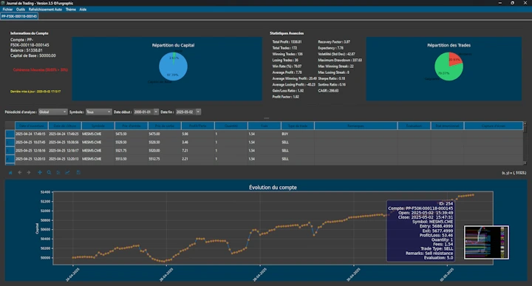Click the profit cell 3.46
Screen dimensions: 532x286
pyautogui.click(x=198, y=143)
